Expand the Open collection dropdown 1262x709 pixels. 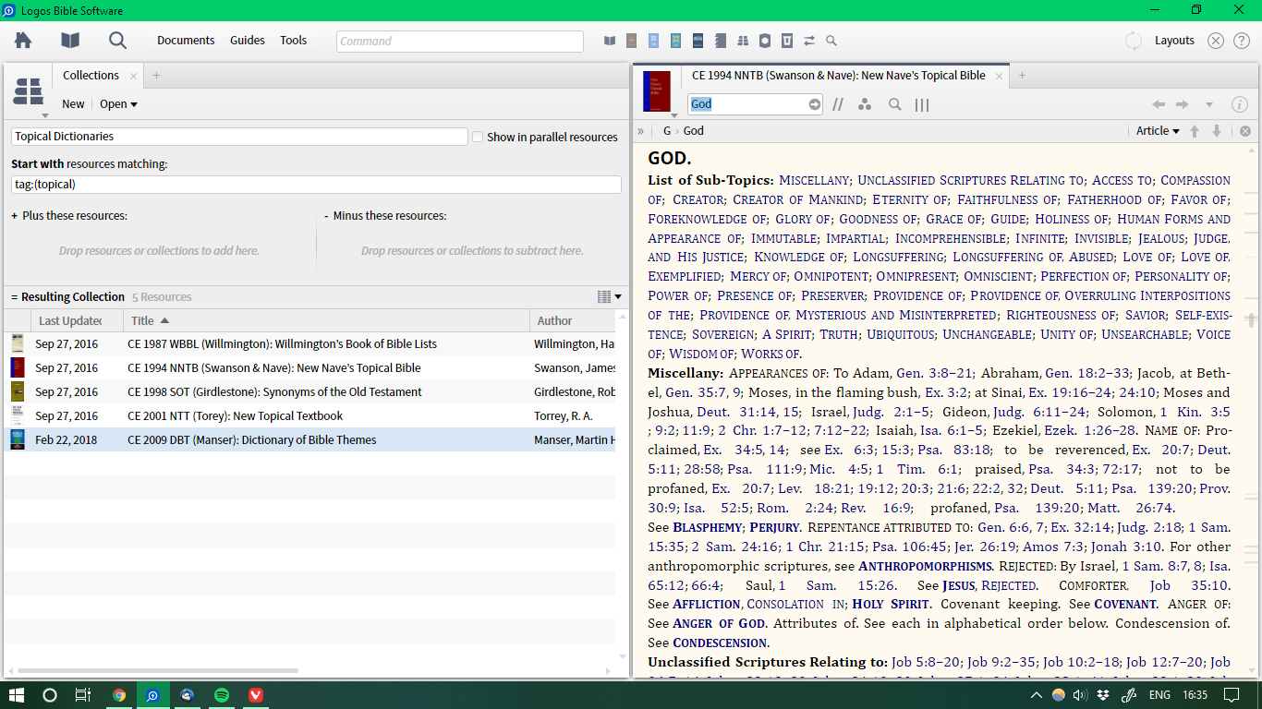[x=118, y=104]
